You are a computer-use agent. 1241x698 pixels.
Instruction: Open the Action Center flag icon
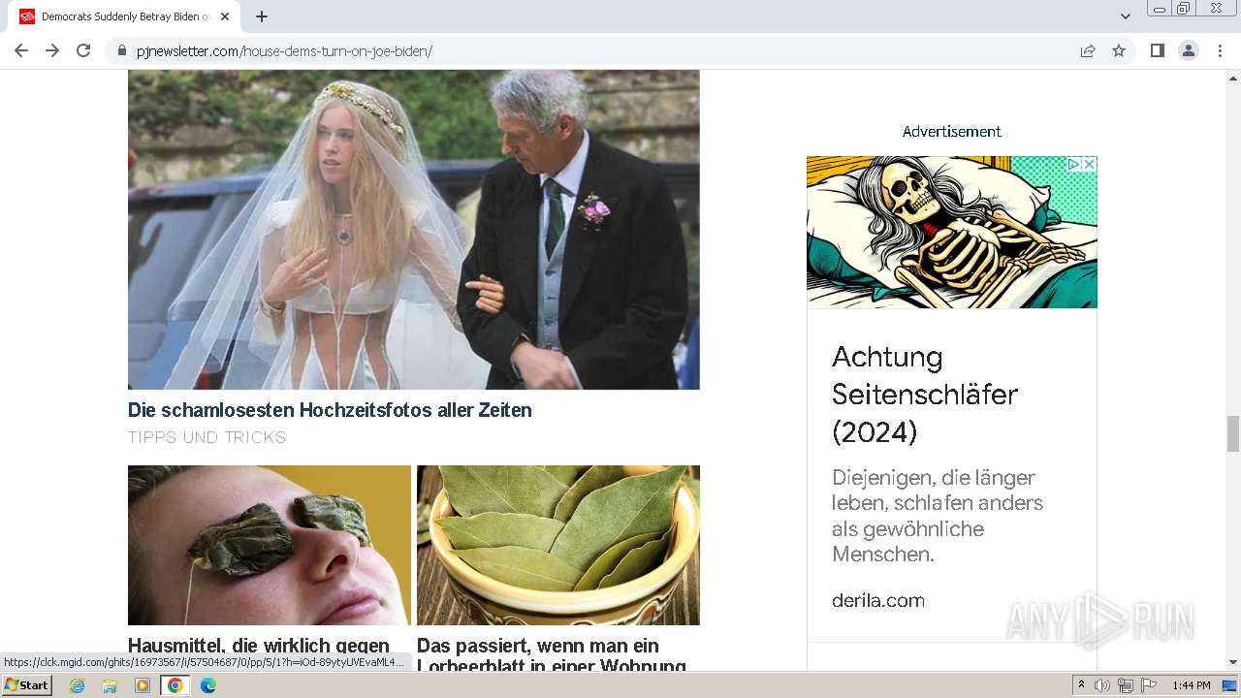1149,685
